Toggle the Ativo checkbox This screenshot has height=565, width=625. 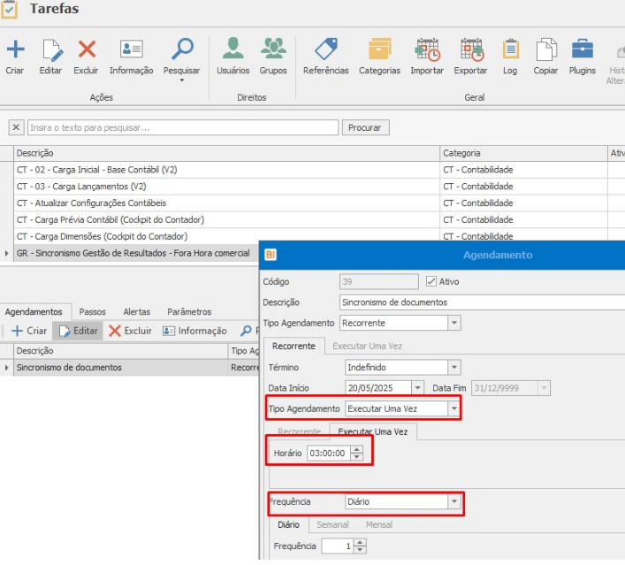click(431, 281)
